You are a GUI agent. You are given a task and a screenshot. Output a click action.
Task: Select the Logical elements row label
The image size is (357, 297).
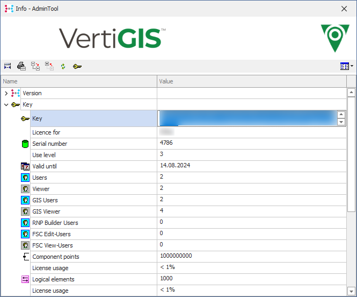(x=53, y=279)
